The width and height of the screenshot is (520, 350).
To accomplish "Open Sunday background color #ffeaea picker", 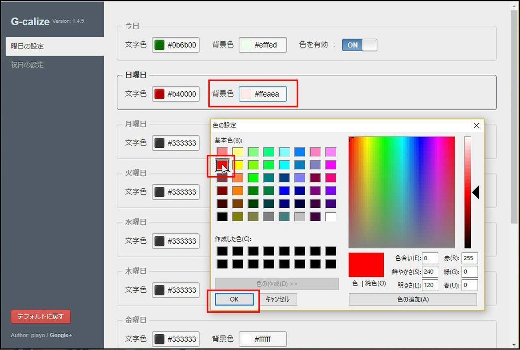I will coord(262,94).
